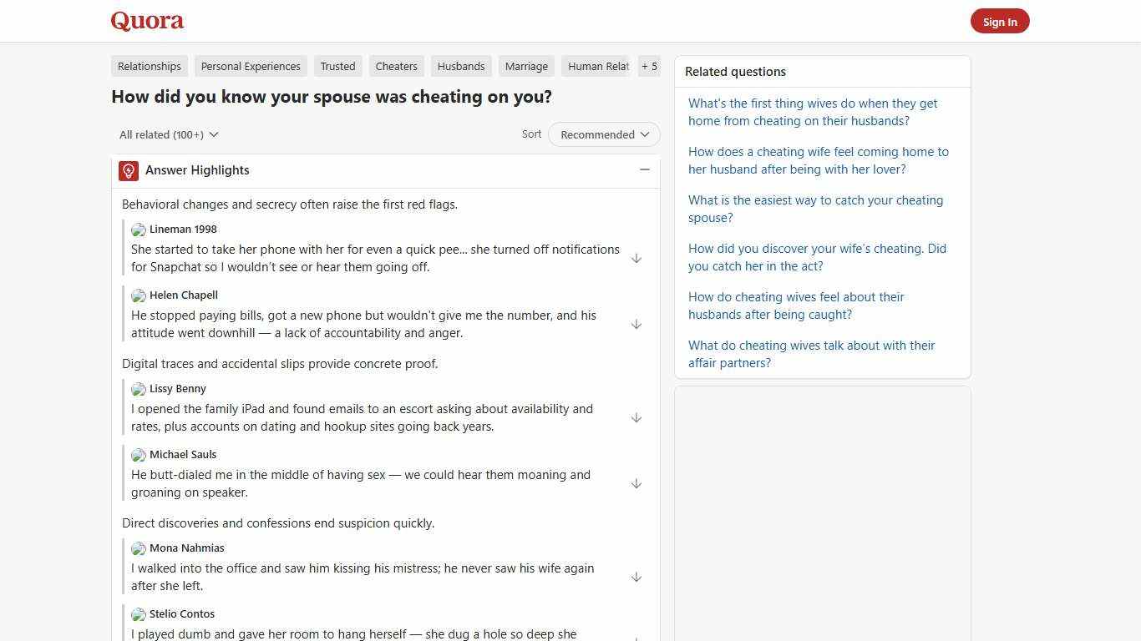Click Helen Chapell's name
This screenshot has width=1141, height=641.
[183, 295]
